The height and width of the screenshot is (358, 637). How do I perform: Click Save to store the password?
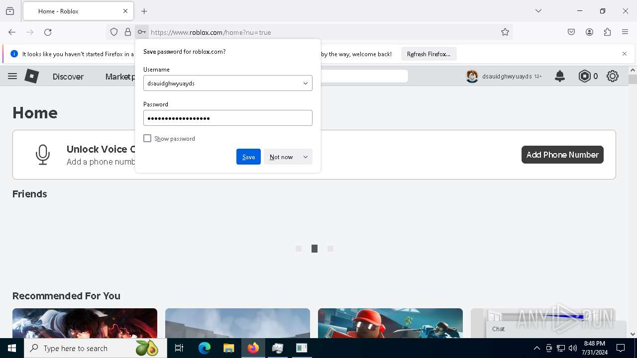(248, 157)
